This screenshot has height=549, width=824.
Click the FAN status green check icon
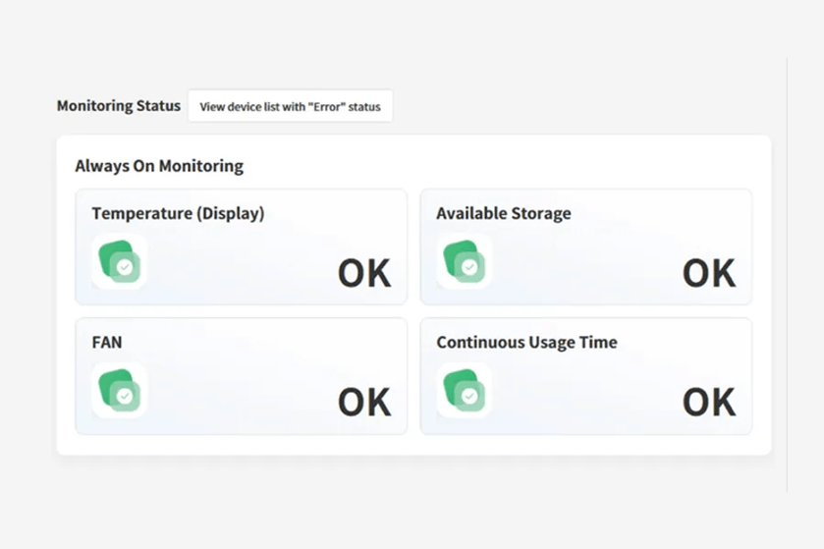tap(119, 390)
